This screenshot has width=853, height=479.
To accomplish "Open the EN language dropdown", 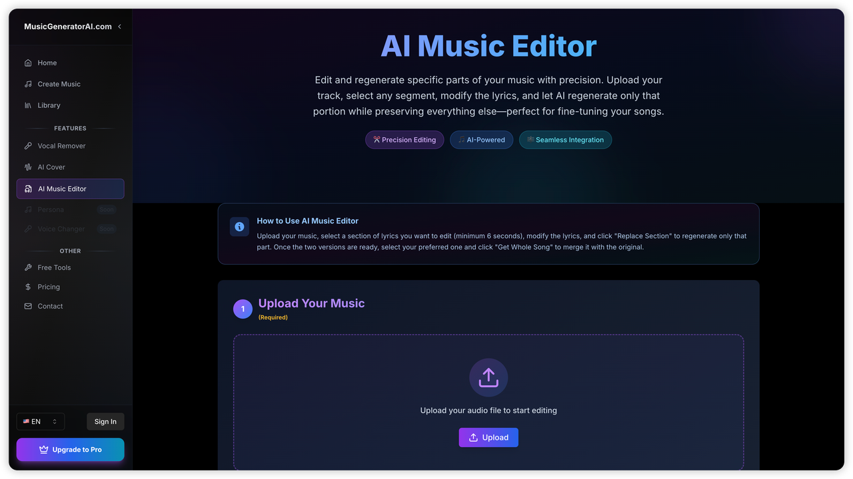I will (x=41, y=422).
